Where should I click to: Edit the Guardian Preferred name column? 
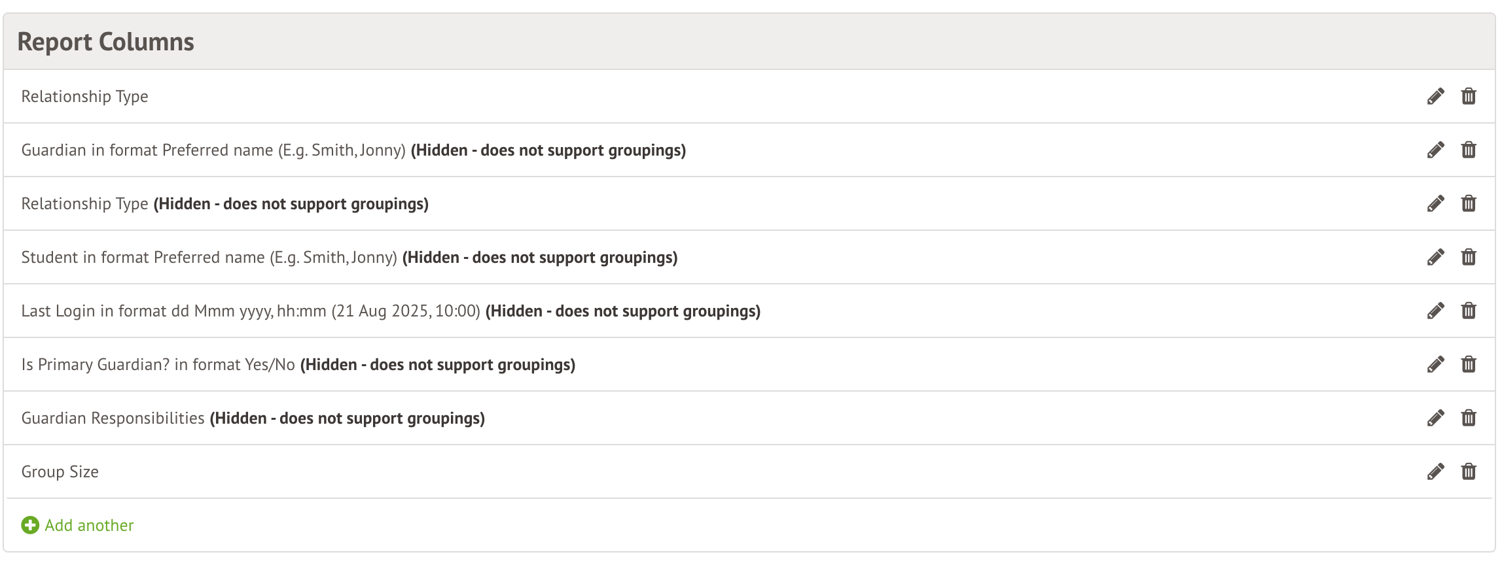pyautogui.click(x=1435, y=150)
